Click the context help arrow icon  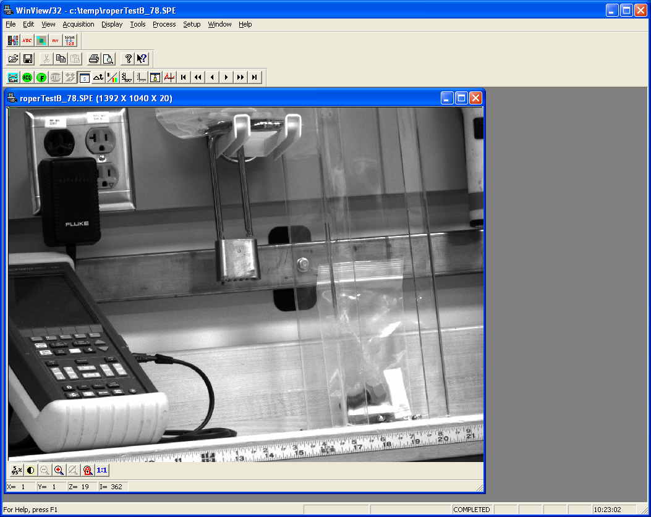tap(142, 59)
